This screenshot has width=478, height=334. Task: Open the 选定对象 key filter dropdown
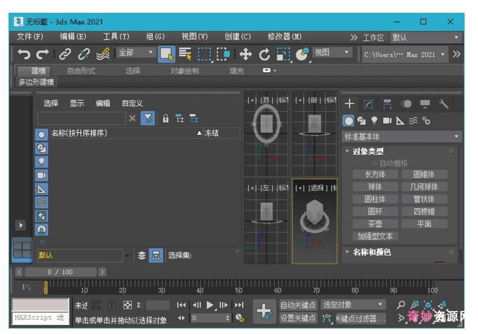pyautogui.click(x=353, y=304)
